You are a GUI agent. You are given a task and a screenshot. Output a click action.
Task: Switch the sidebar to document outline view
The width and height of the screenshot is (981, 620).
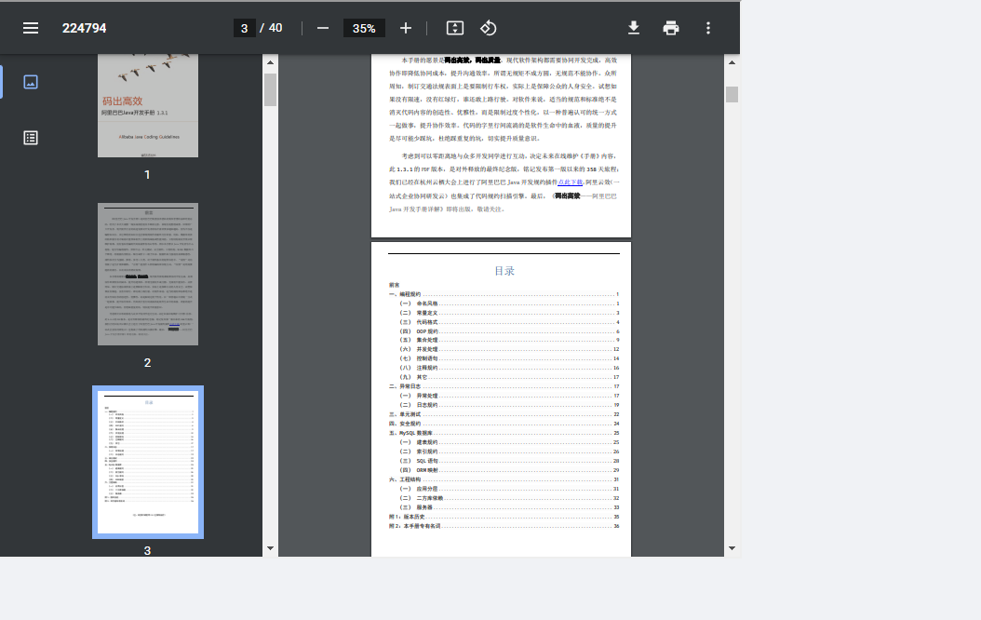click(31, 138)
